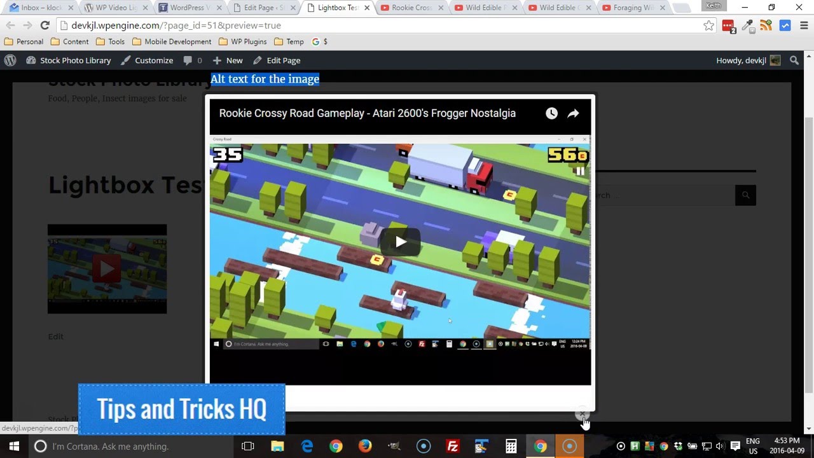The width and height of the screenshot is (814, 458).
Task: Open File Explorer from the taskbar
Action: point(277,446)
